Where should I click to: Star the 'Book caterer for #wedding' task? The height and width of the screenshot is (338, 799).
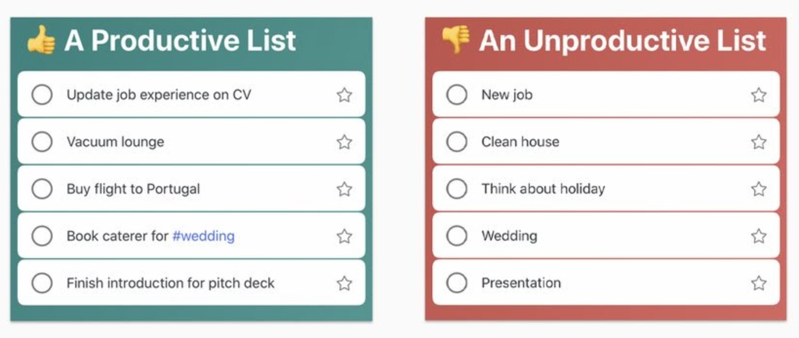pyautogui.click(x=344, y=236)
